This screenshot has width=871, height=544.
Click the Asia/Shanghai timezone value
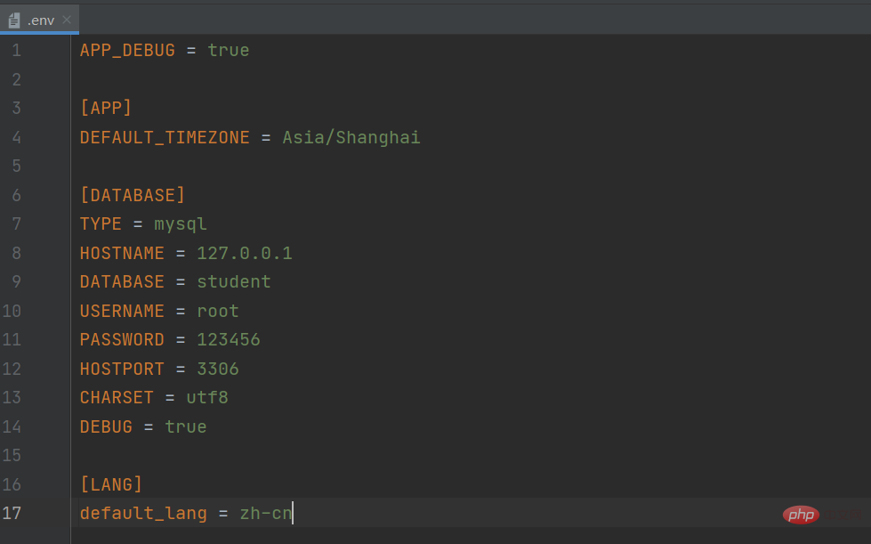[x=351, y=138]
